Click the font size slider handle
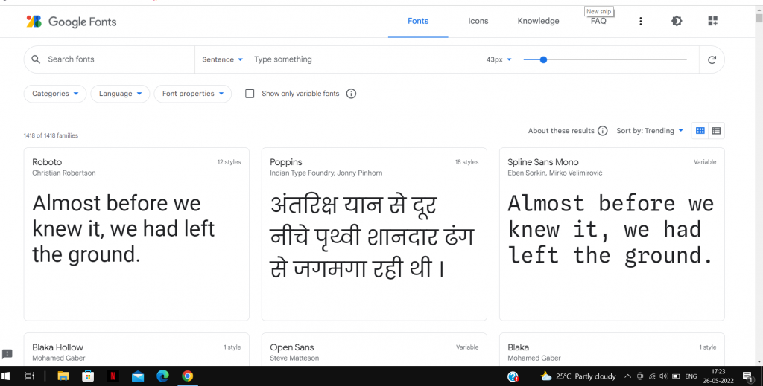 pyautogui.click(x=543, y=59)
